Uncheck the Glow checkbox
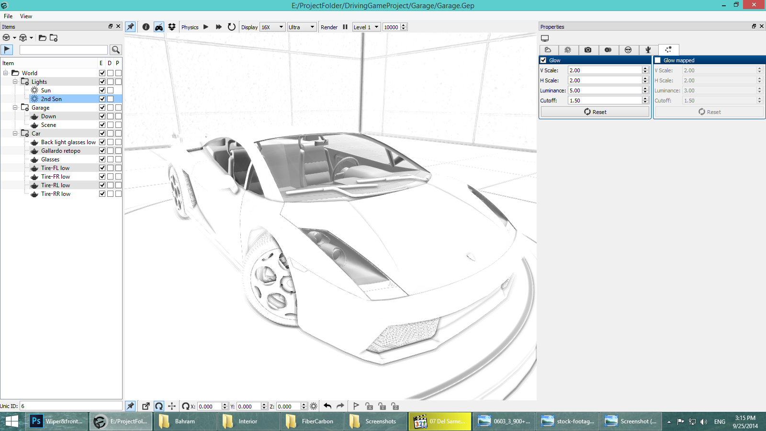The width and height of the screenshot is (766, 431). coord(543,60)
